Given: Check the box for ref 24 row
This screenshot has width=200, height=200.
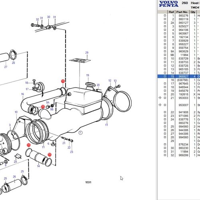Looking at the screenshot, I should coord(165,119).
